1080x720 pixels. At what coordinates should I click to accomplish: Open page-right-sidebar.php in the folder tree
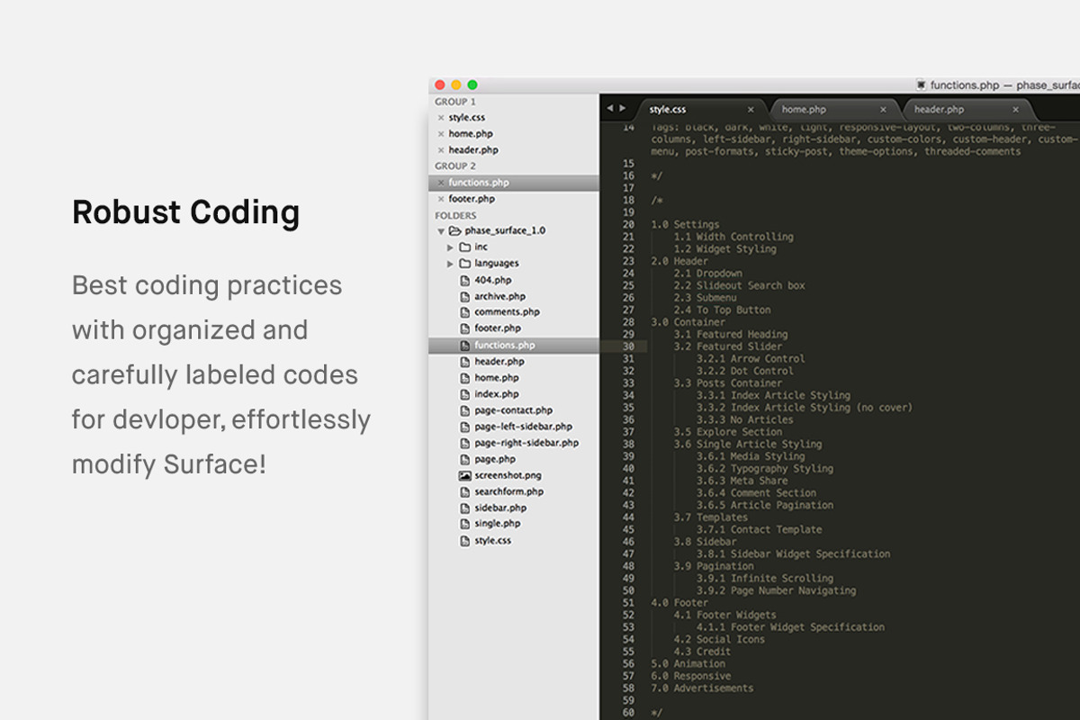pyautogui.click(x=526, y=443)
